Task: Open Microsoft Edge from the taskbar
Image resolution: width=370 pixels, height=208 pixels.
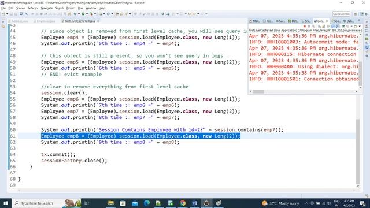Action: click(146, 203)
